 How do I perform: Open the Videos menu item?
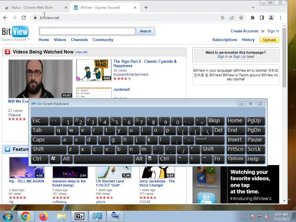pos(60,40)
